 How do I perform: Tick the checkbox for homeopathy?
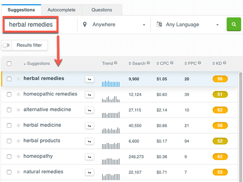pyautogui.click(x=9, y=157)
